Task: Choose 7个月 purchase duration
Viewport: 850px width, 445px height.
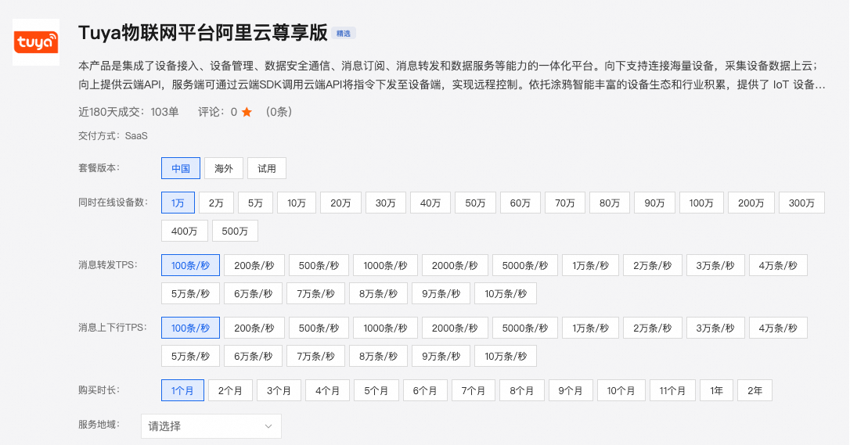Action: tap(474, 390)
